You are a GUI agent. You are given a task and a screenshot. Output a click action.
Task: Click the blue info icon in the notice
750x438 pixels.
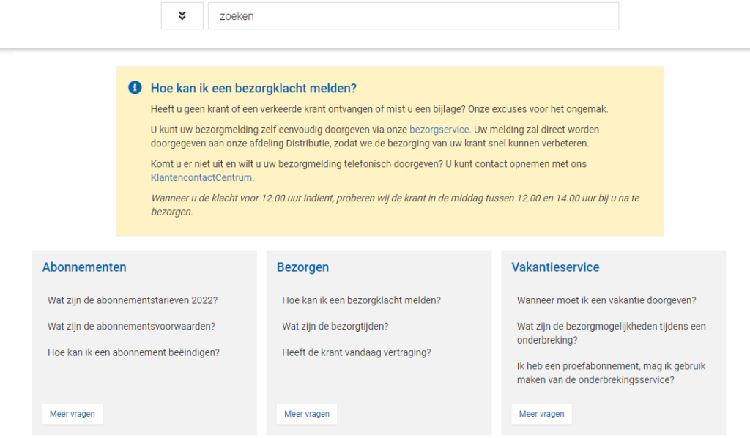tap(135, 87)
